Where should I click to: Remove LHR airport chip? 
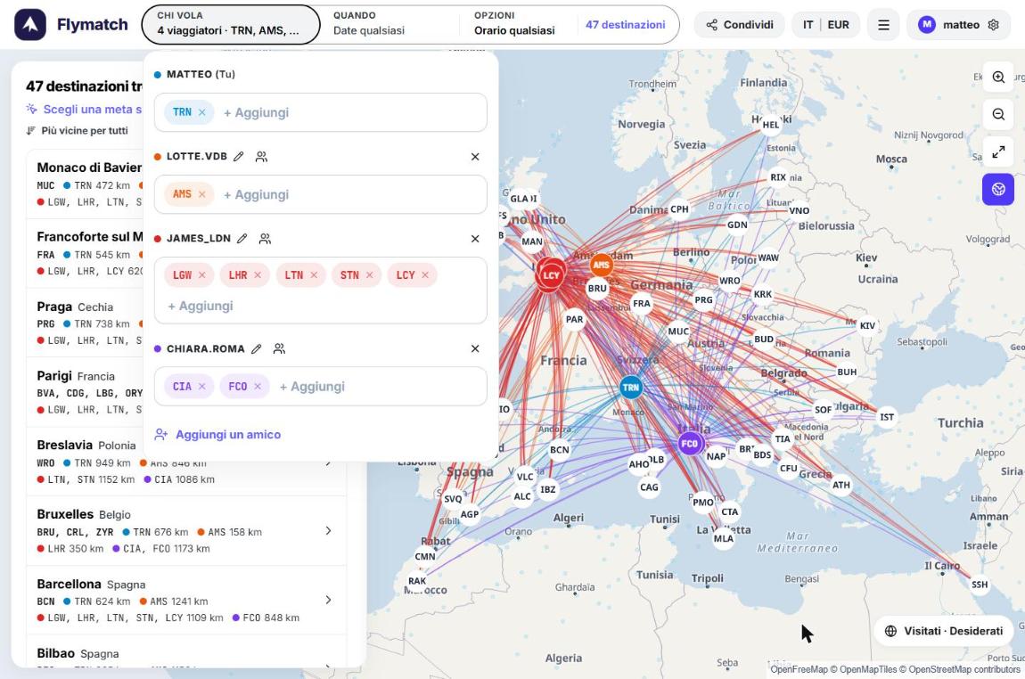258,275
